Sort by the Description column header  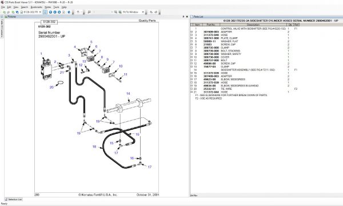click(x=253, y=25)
